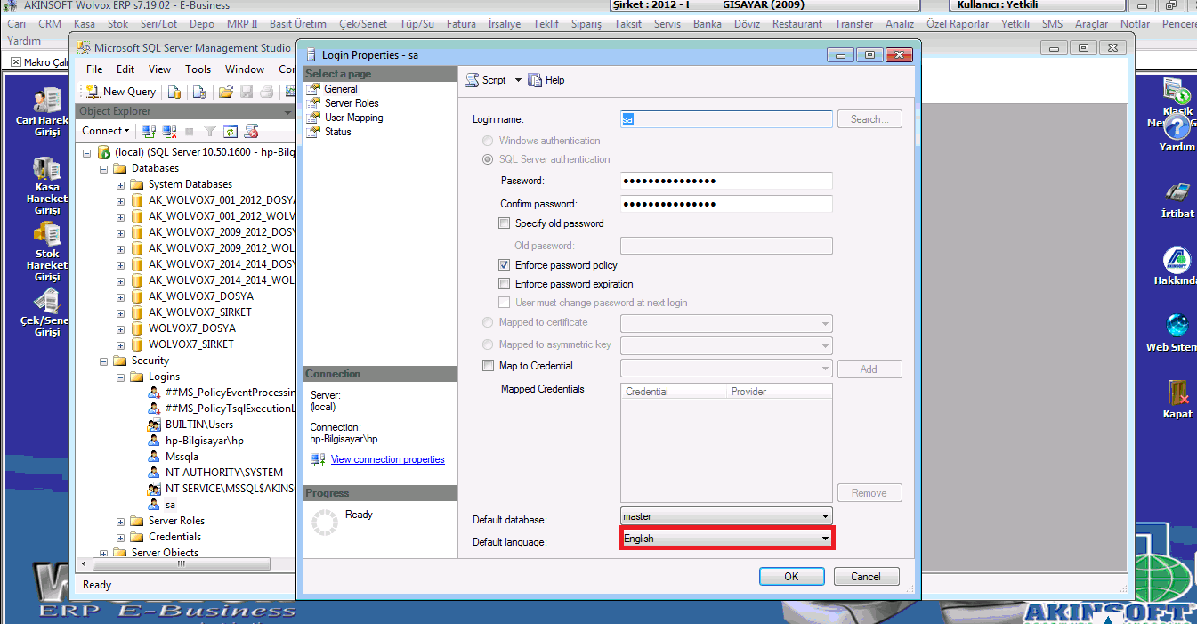This screenshot has width=1197, height=624.
Task: Expand AK_WOLVOX7_DOSYA database node
Action: pos(120,296)
